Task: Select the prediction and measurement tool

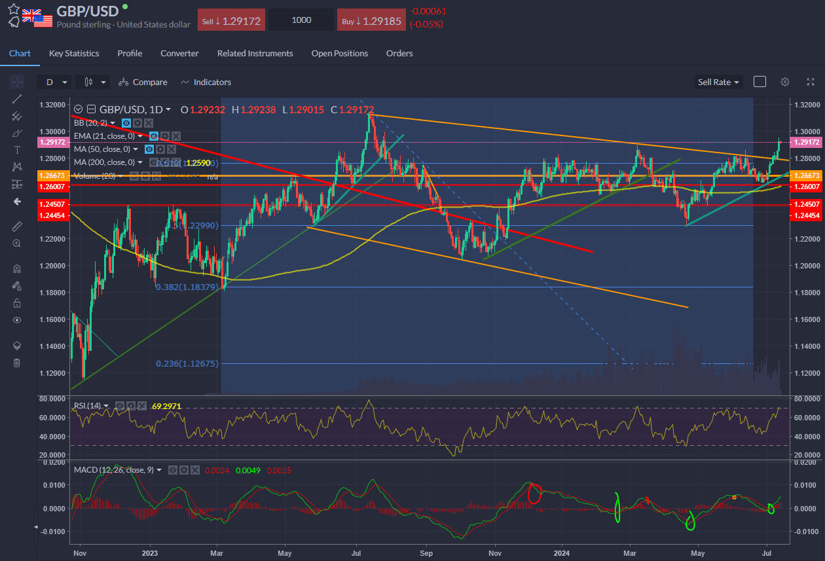Action: (17, 184)
